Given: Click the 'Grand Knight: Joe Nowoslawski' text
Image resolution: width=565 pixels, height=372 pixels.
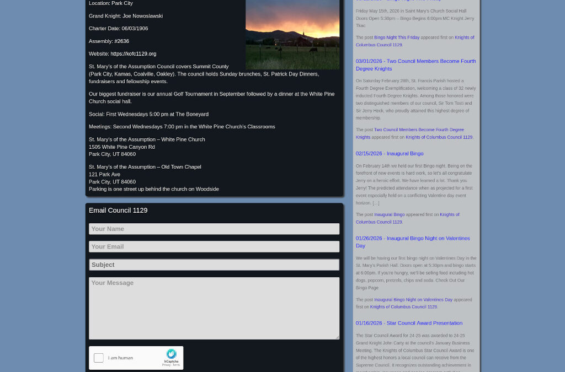Looking at the screenshot, I should [x=126, y=16].
